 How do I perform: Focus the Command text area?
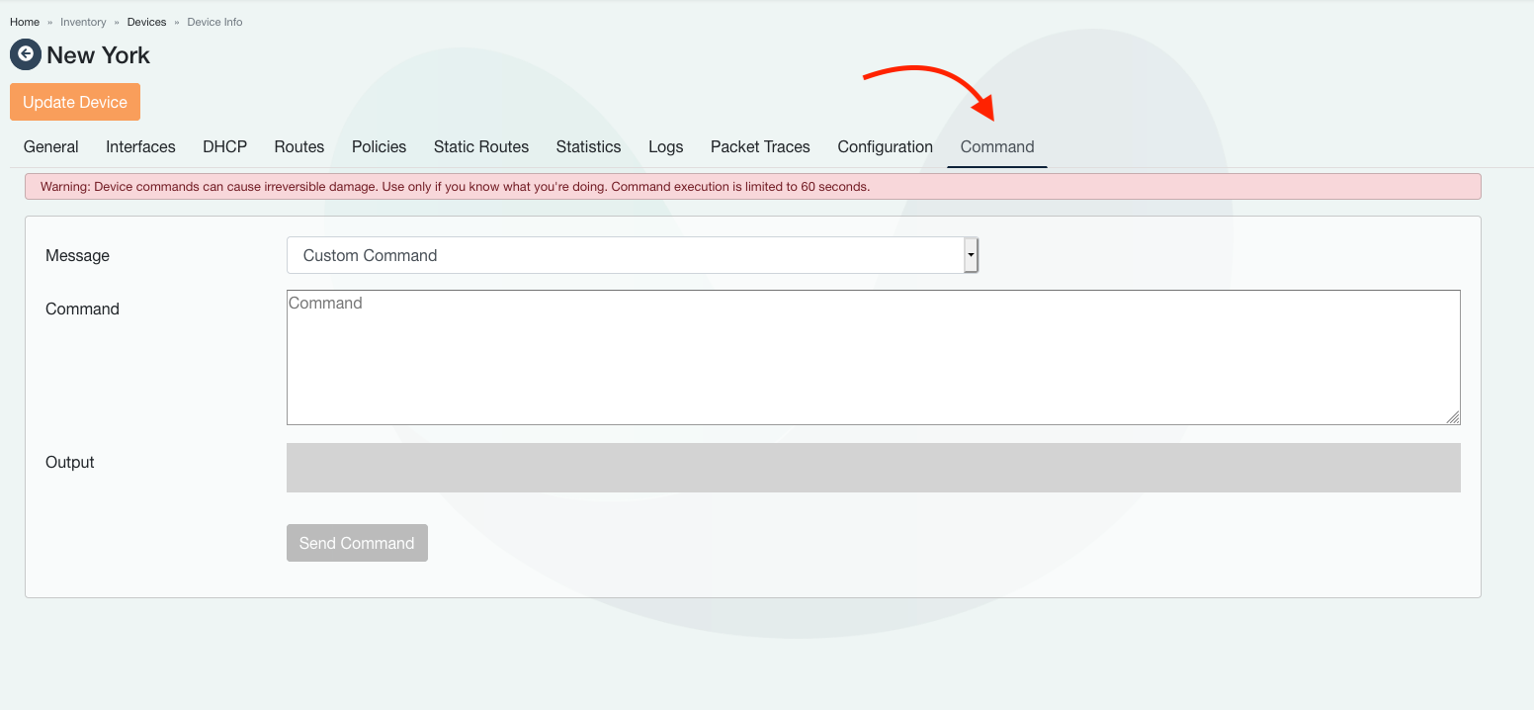point(873,357)
